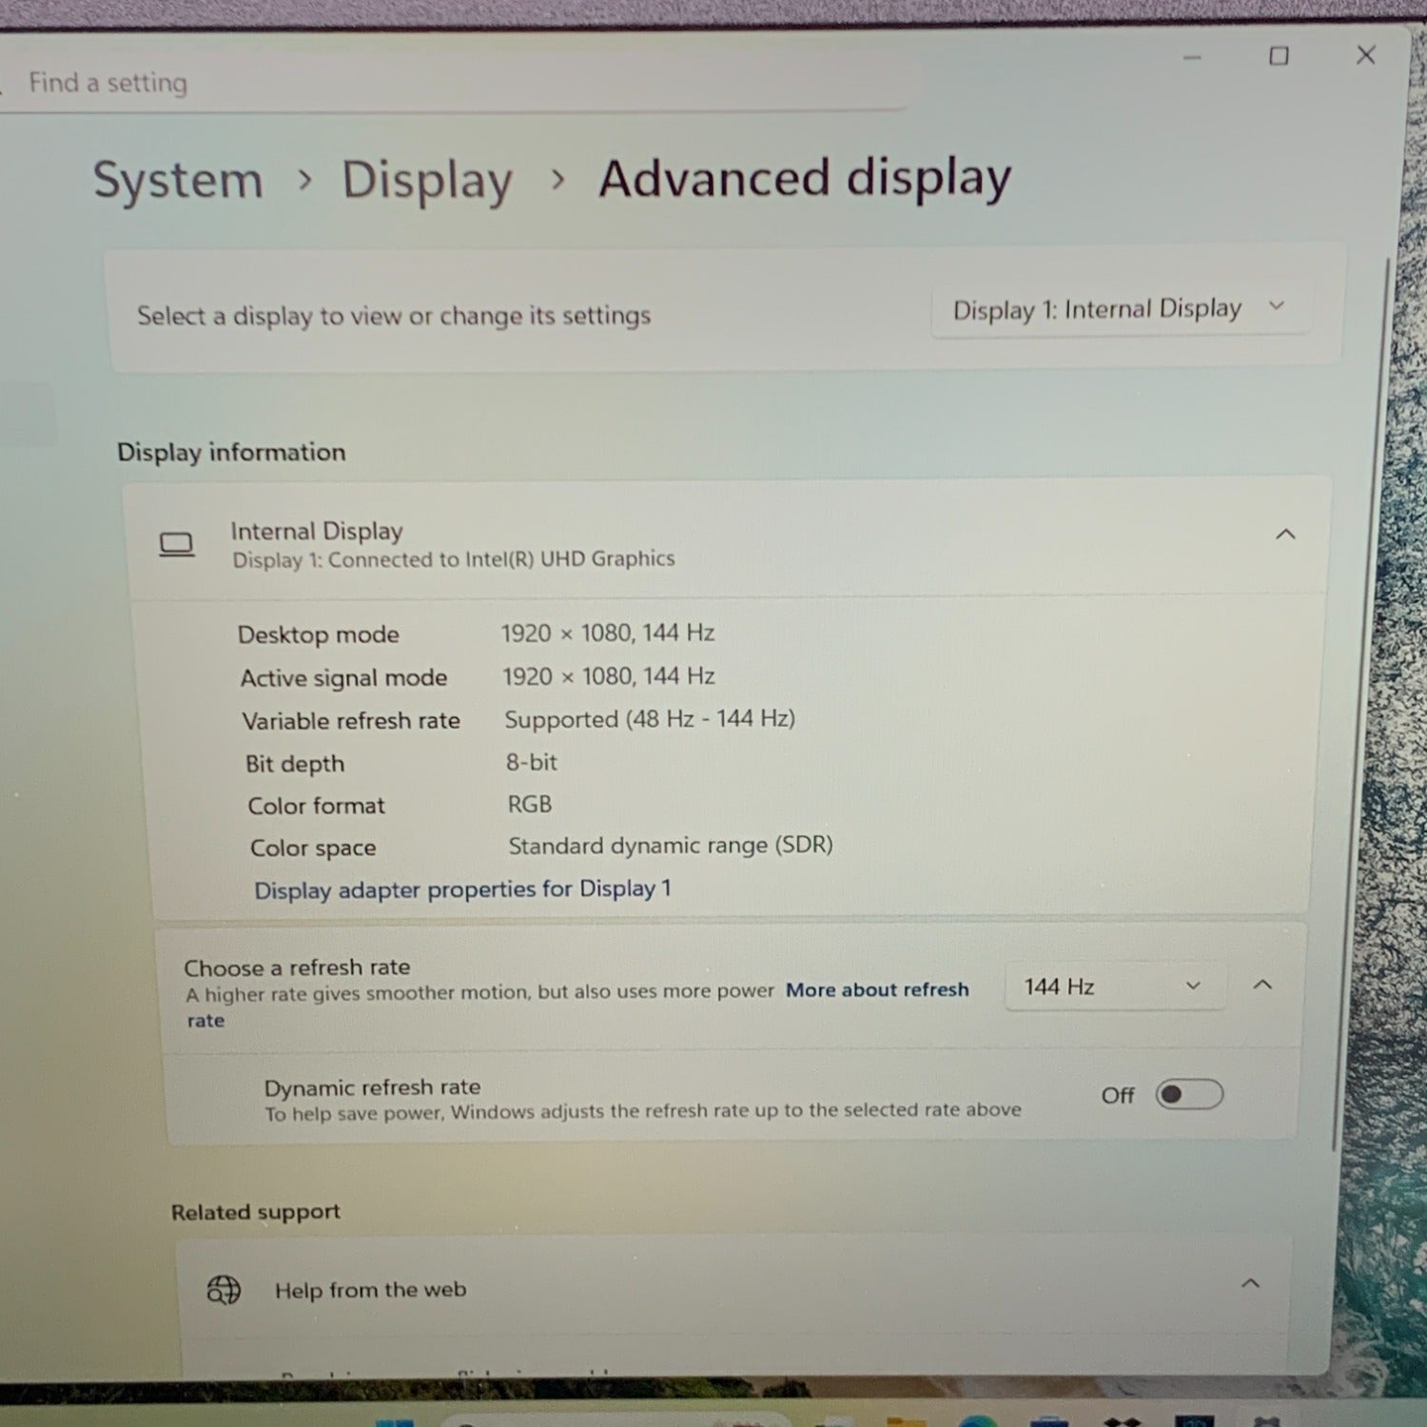
Task: Click the globe icon for Help from the web
Action: [224, 1290]
